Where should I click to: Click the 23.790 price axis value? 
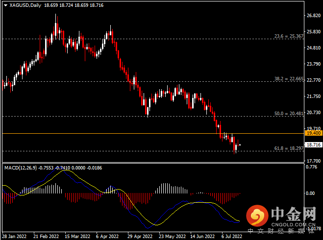click(x=314, y=64)
